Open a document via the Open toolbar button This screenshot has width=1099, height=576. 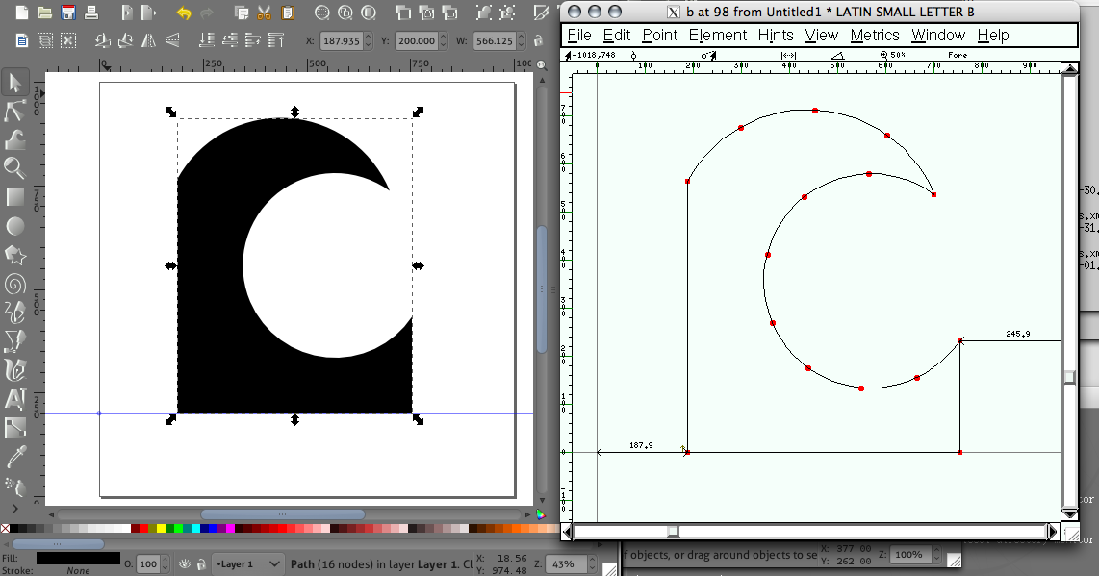[43, 13]
